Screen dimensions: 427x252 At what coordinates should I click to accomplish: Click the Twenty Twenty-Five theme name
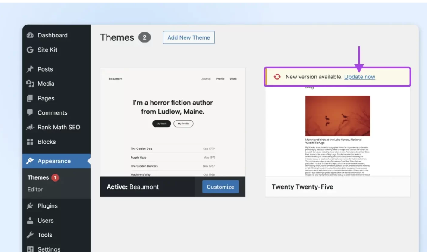(x=302, y=187)
